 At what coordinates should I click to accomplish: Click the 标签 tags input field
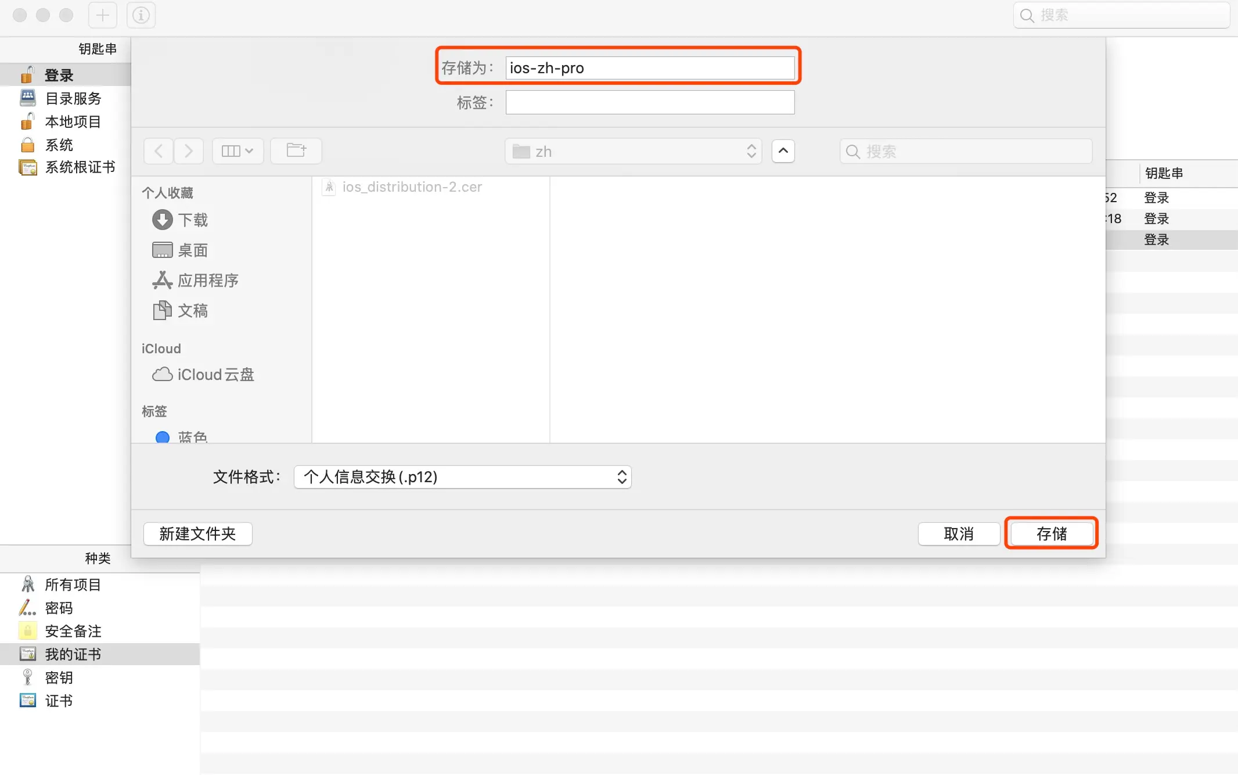pyautogui.click(x=649, y=103)
